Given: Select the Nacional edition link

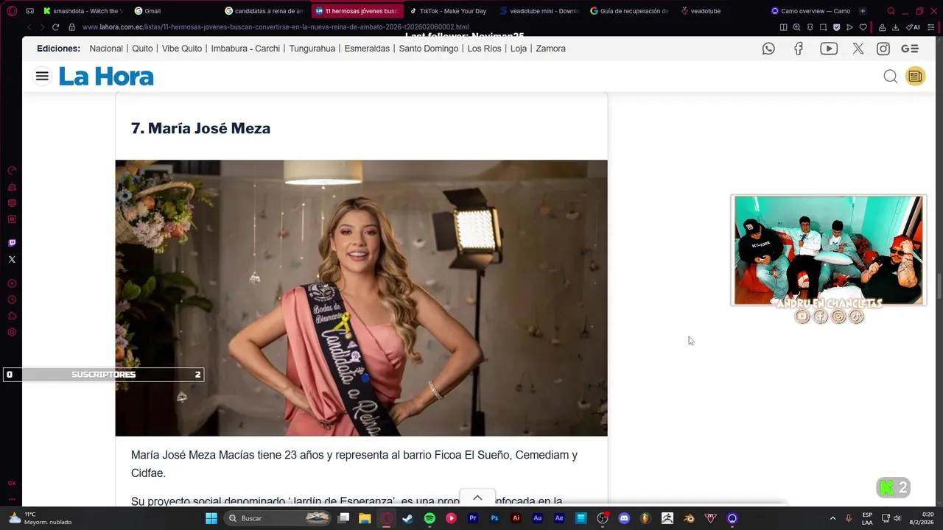Looking at the screenshot, I should click(106, 49).
